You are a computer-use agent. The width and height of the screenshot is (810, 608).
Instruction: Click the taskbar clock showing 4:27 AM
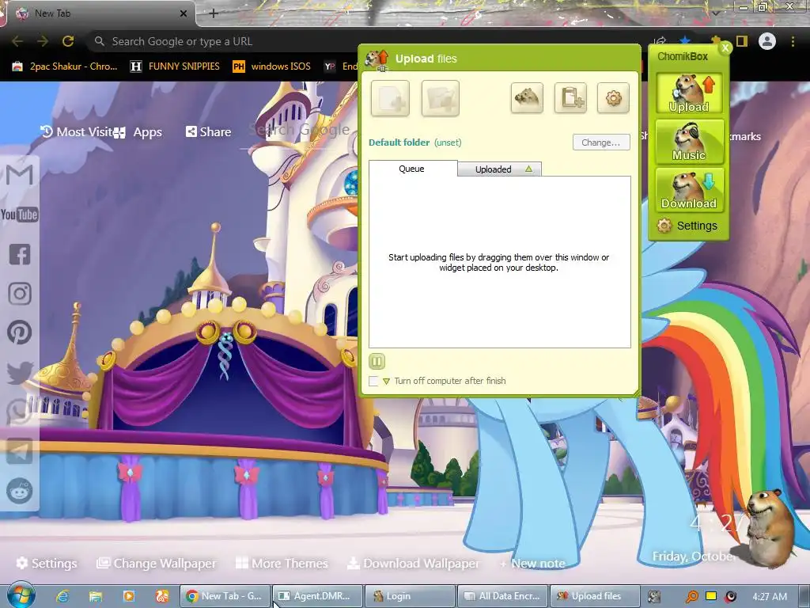770,596
